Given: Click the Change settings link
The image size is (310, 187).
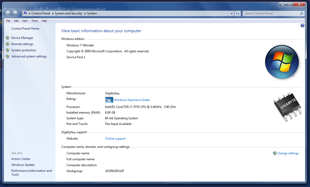Looking at the screenshot, I should coord(288,153).
